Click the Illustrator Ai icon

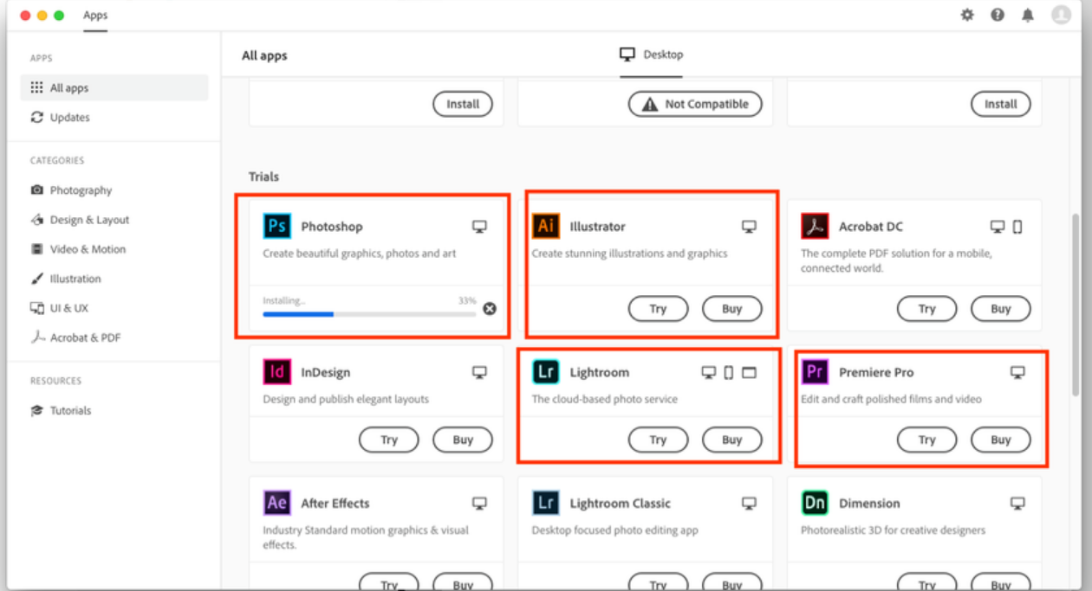pyautogui.click(x=546, y=227)
